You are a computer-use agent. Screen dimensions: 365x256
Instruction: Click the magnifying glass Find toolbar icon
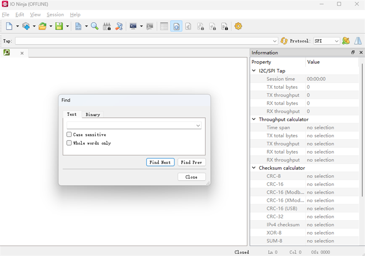94,26
